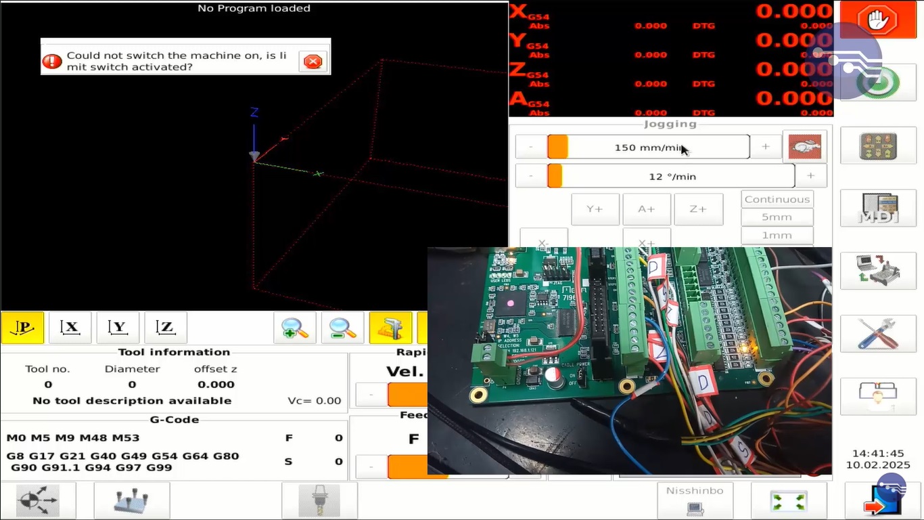Increase jog speed with plus button
Viewport: 924px width, 520px height.
click(x=765, y=147)
